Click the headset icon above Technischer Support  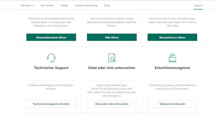51,58
